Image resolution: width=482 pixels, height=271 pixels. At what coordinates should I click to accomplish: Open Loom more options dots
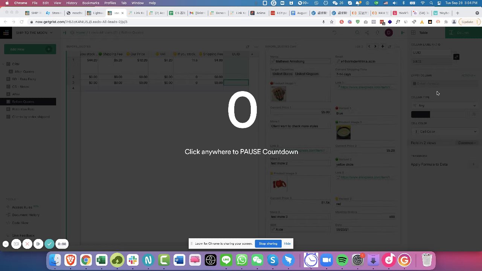(x=6, y=244)
